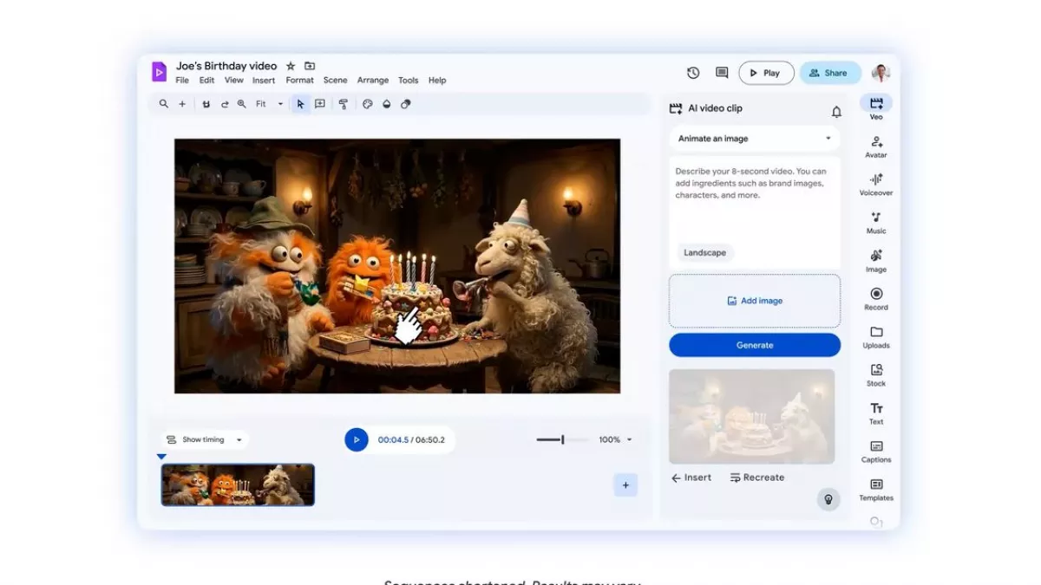Viewport: 1041px width, 585px height.
Task: Open the Music library icon
Action: [x=876, y=219]
